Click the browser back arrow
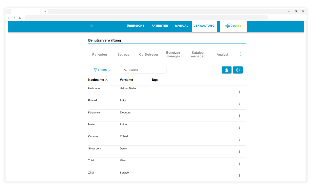The image size is (326, 187). [8, 18]
